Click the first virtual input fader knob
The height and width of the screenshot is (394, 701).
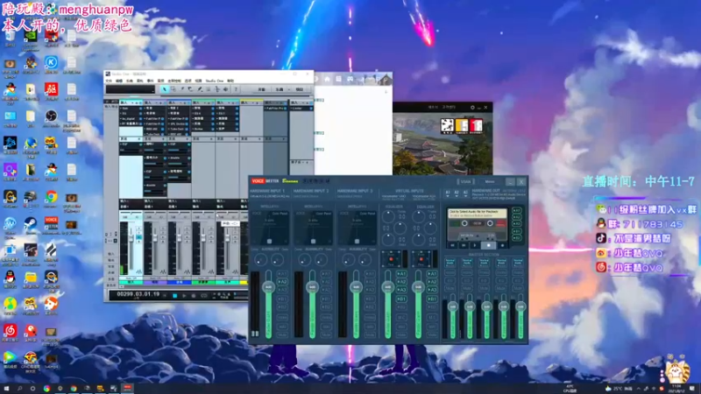click(387, 286)
